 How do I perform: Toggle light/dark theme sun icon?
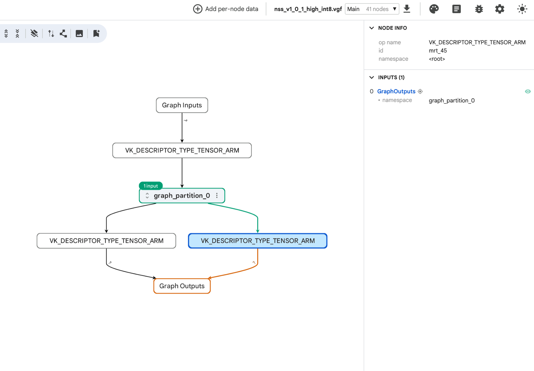(522, 9)
